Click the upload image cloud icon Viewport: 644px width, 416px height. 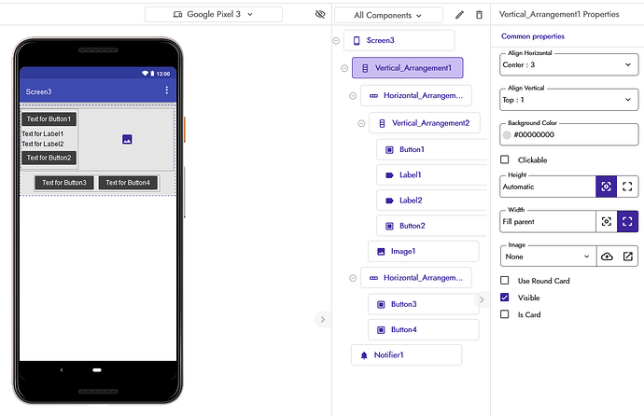pos(607,256)
